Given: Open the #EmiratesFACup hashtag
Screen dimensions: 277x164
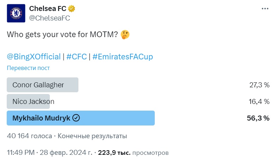Looking at the screenshot, I should pyautogui.click(x=123, y=57).
